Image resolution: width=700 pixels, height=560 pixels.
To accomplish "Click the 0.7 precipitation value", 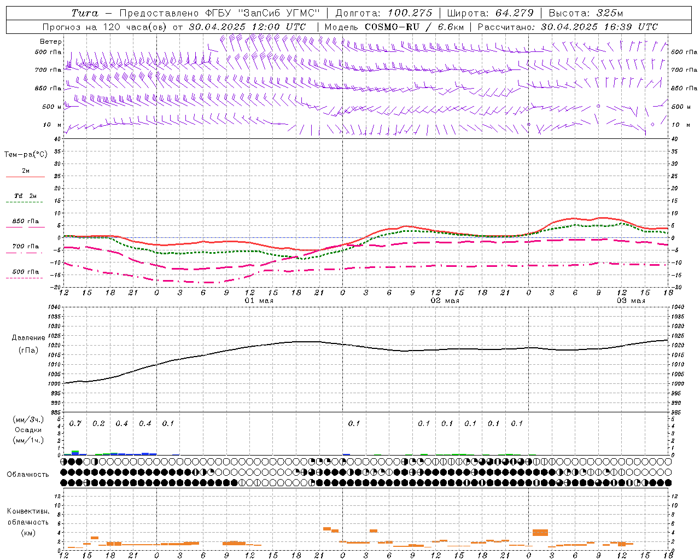I will pyautogui.click(x=75, y=424).
